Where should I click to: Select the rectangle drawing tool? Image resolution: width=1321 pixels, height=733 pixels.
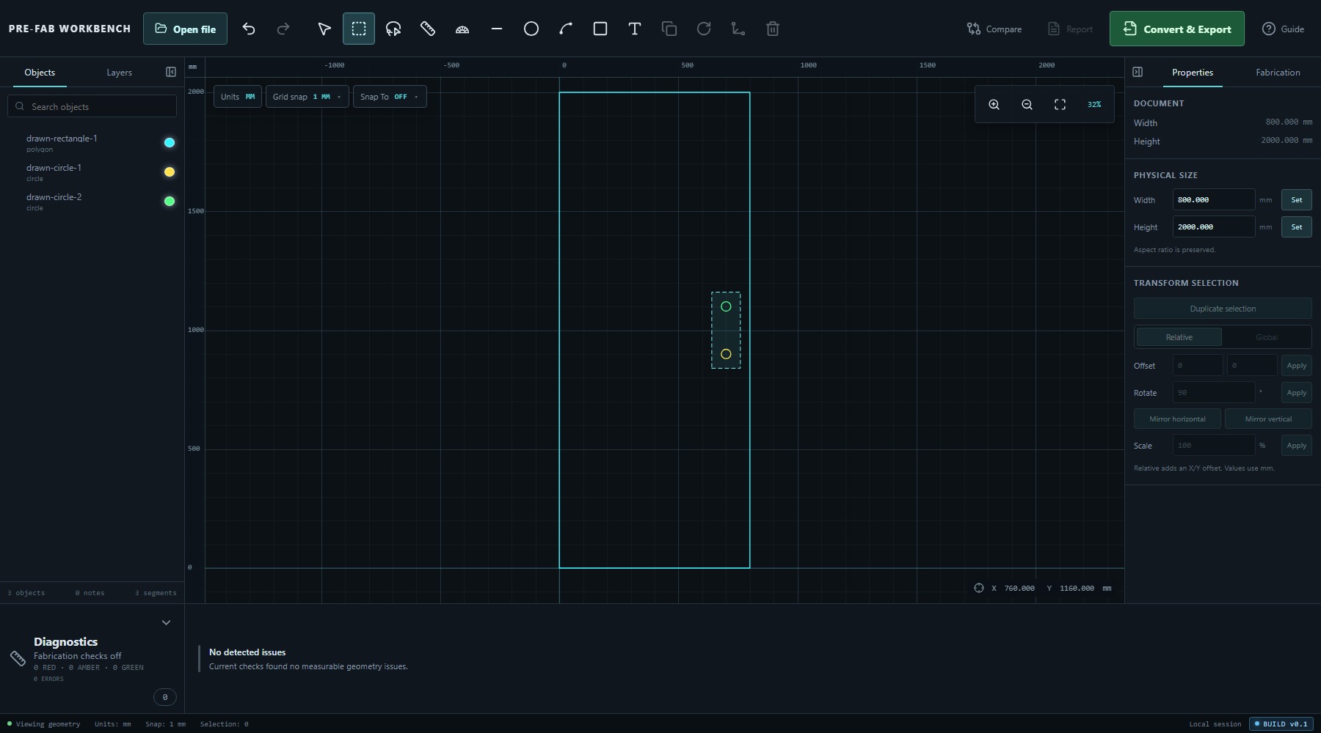600,29
